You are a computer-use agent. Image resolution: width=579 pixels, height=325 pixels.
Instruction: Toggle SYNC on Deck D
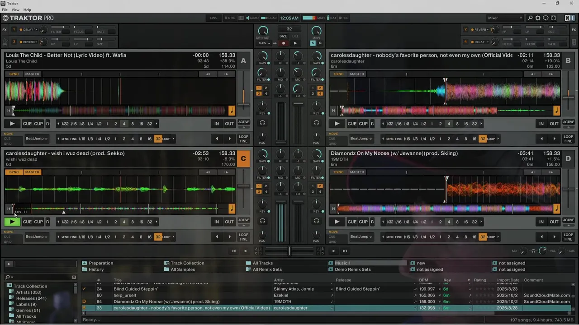point(339,172)
